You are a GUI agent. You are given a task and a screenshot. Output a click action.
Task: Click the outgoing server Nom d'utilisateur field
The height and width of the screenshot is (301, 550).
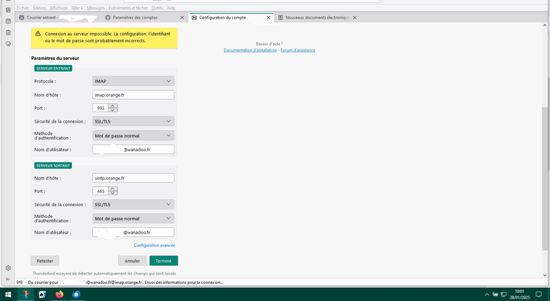tap(133, 232)
